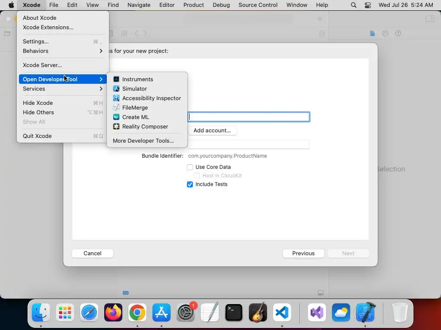This screenshot has height=330, width=441.
Task: Open Xcode from the Dock
Action: [x=365, y=312]
